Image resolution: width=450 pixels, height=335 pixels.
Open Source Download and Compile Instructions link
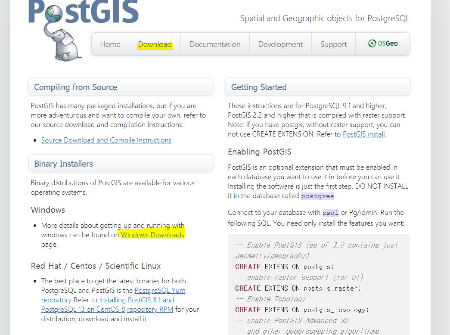coord(106,140)
